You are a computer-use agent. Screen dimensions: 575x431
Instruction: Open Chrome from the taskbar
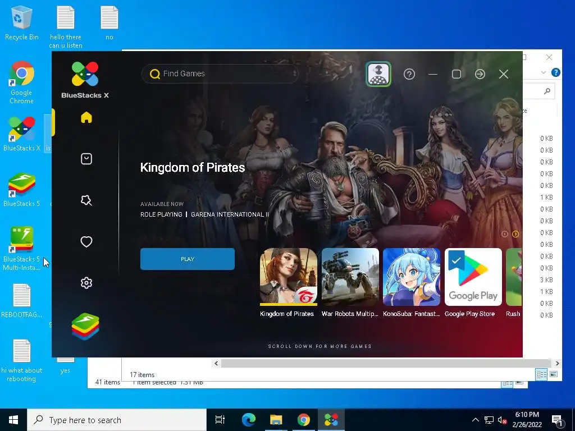click(303, 420)
